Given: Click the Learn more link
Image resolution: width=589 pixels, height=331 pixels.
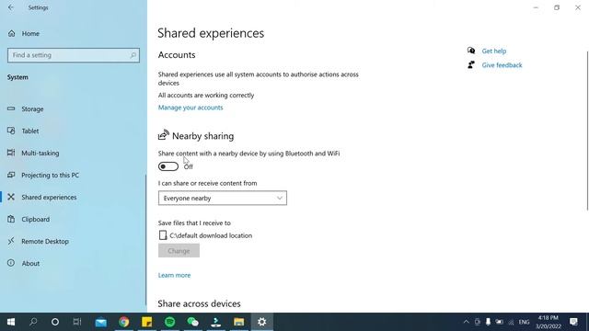Looking at the screenshot, I should (x=174, y=275).
